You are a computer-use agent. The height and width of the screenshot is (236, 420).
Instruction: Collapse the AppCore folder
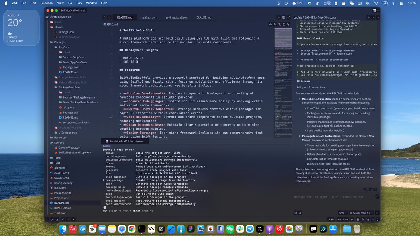pos(63,47)
